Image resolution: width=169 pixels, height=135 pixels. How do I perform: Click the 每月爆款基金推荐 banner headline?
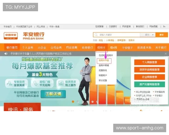pyautogui.click(x=43, y=66)
